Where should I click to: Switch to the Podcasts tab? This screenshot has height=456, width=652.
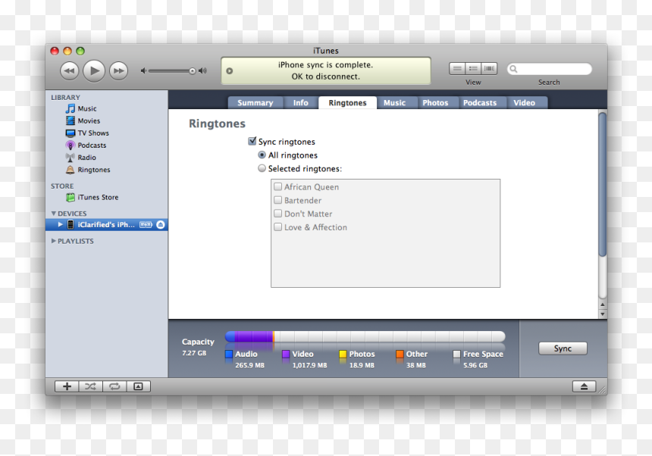pos(480,102)
